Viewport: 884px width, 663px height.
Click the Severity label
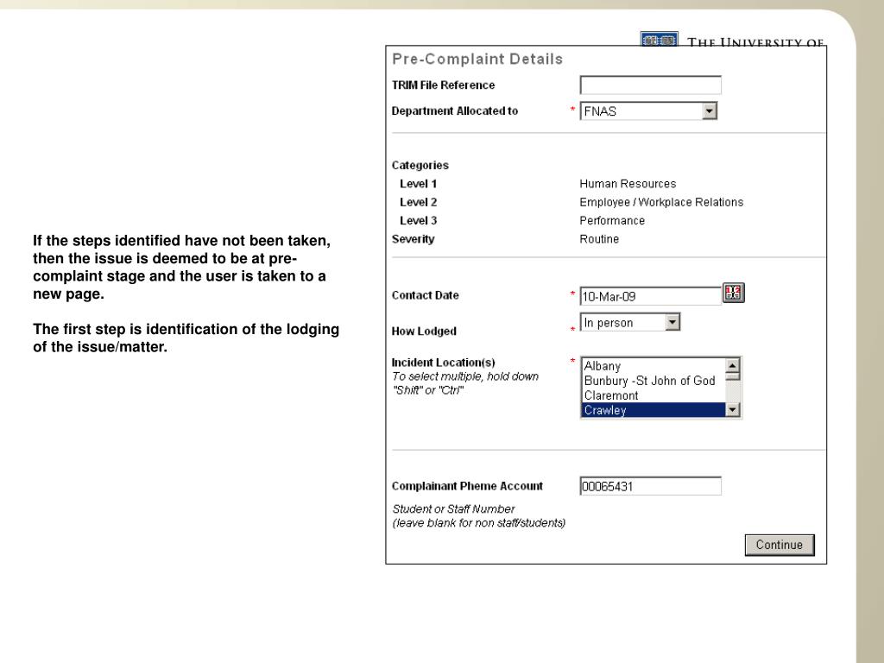tap(414, 239)
